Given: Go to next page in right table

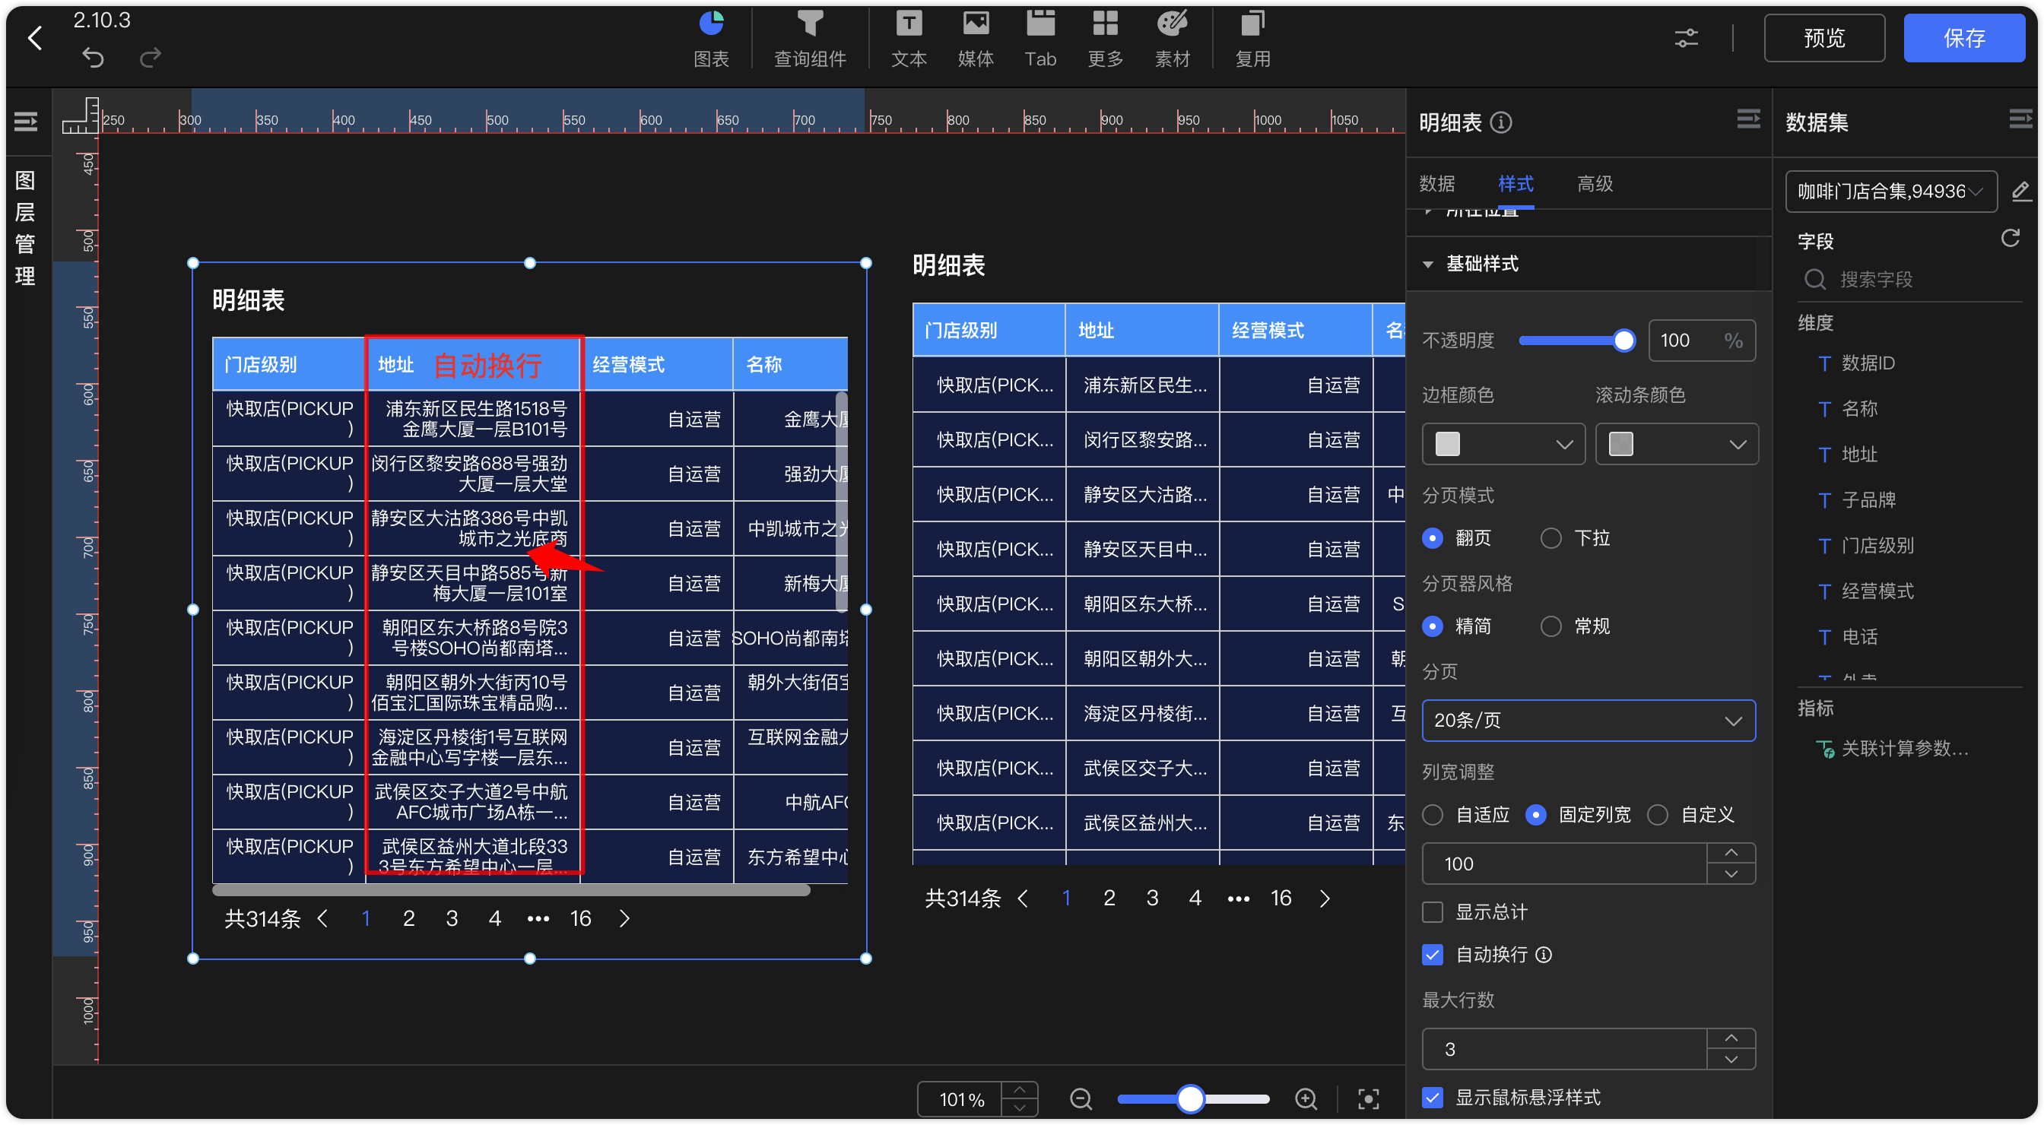Looking at the screenshot, I should click(1325, 898).
